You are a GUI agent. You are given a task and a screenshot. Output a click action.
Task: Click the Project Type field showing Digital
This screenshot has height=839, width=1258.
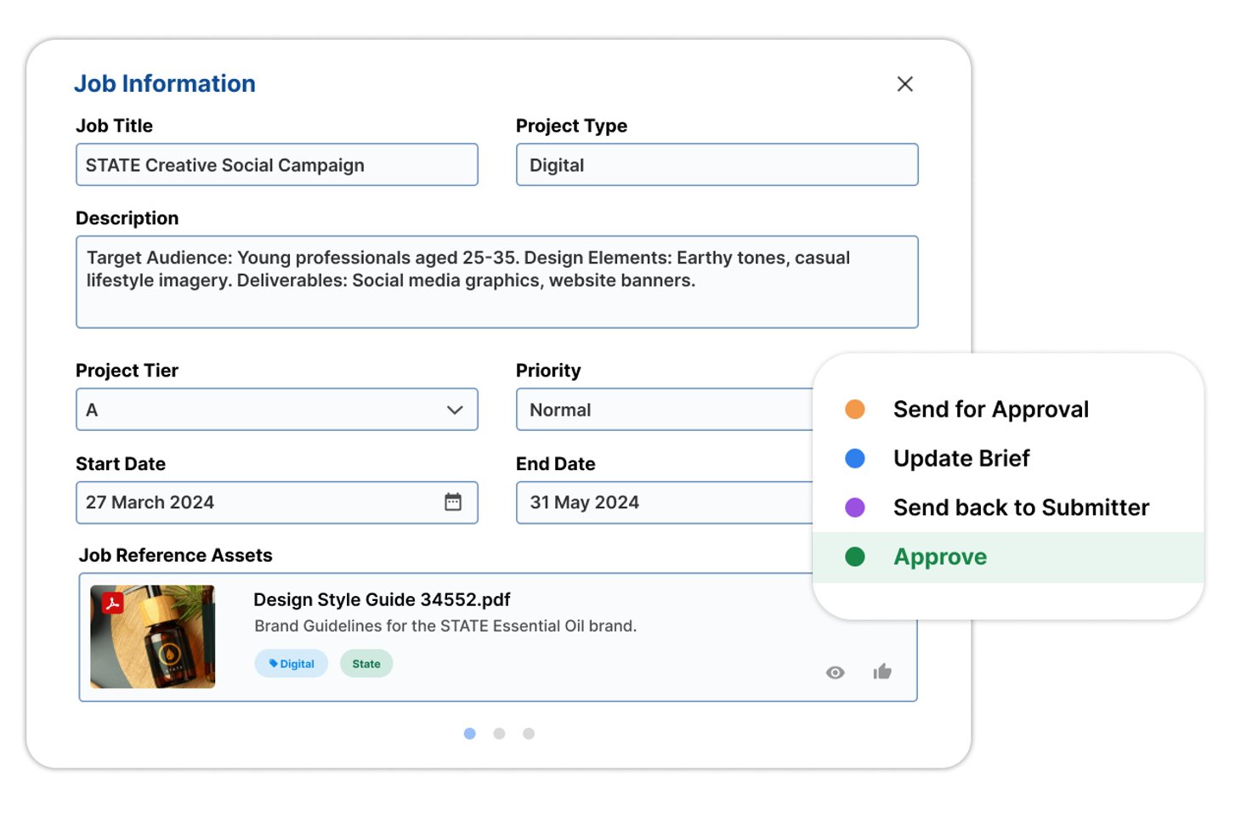tap(717, 164)
